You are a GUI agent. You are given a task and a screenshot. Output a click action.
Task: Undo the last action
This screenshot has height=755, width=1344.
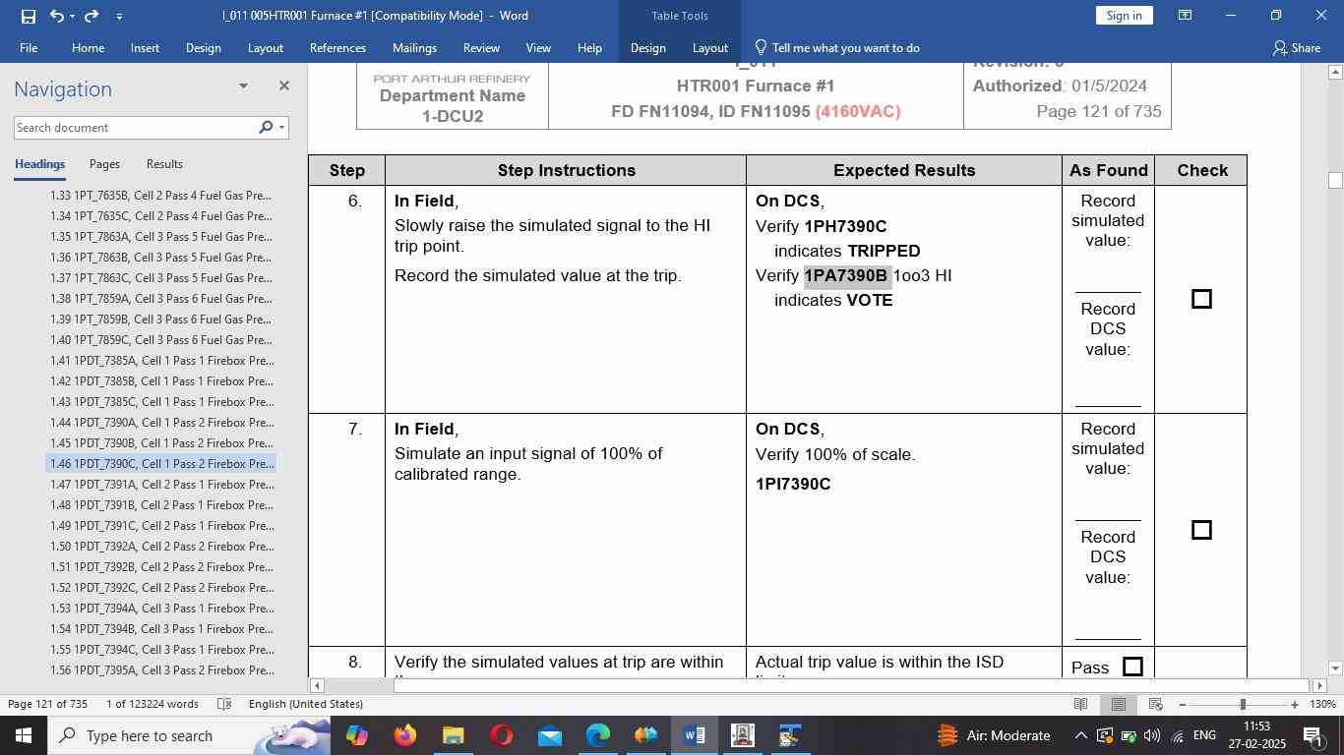(x=56, y=16)
